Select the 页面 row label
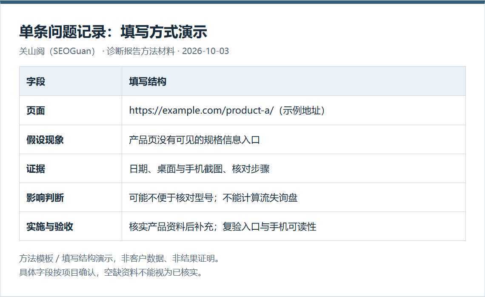Screen dimensions: 485x297 (36, 111)
